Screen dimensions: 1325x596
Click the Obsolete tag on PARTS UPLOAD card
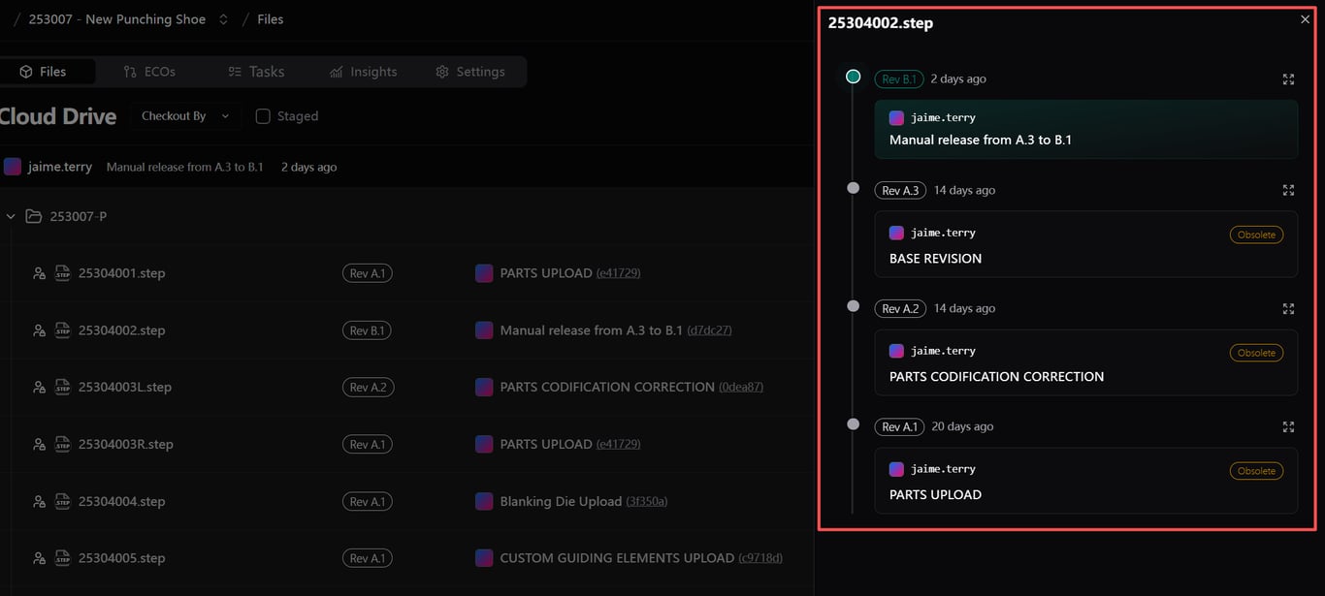coord(1256,471)
